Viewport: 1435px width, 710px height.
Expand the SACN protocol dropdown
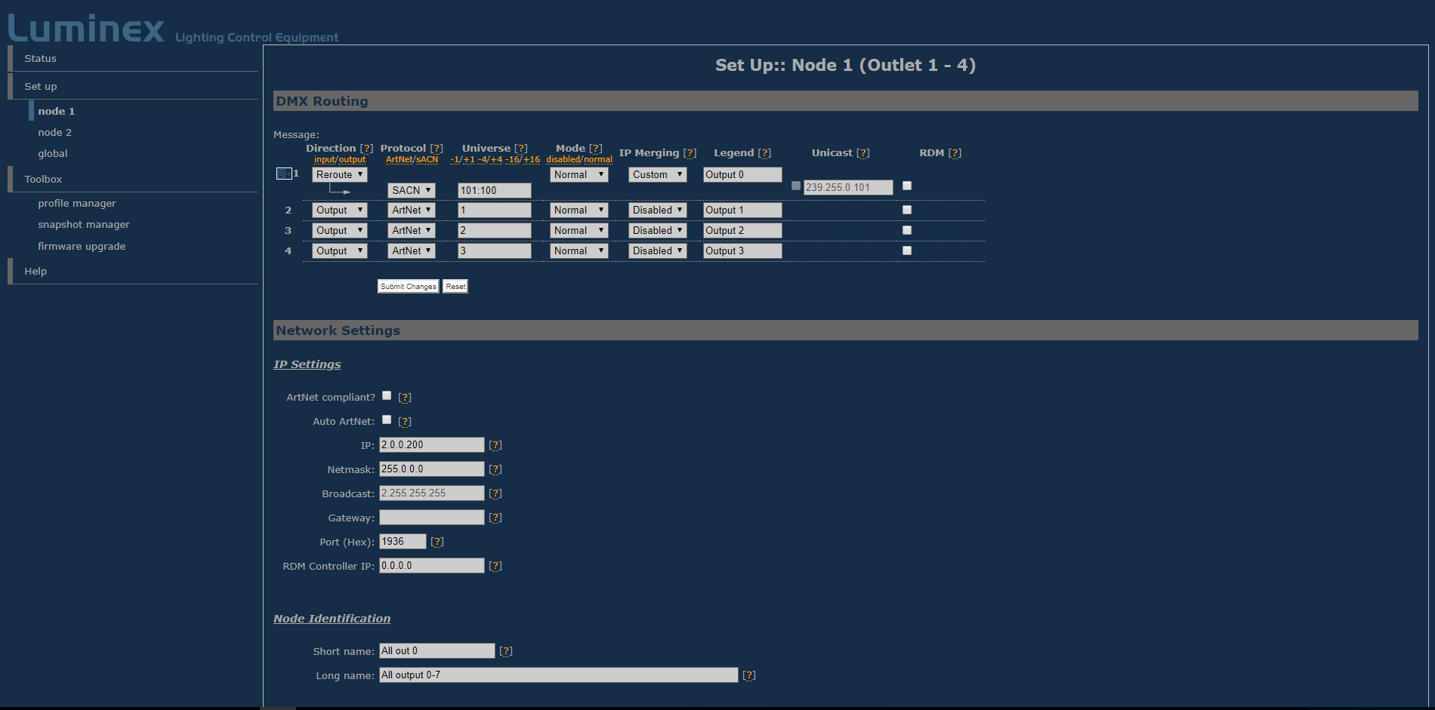[411, 190]
